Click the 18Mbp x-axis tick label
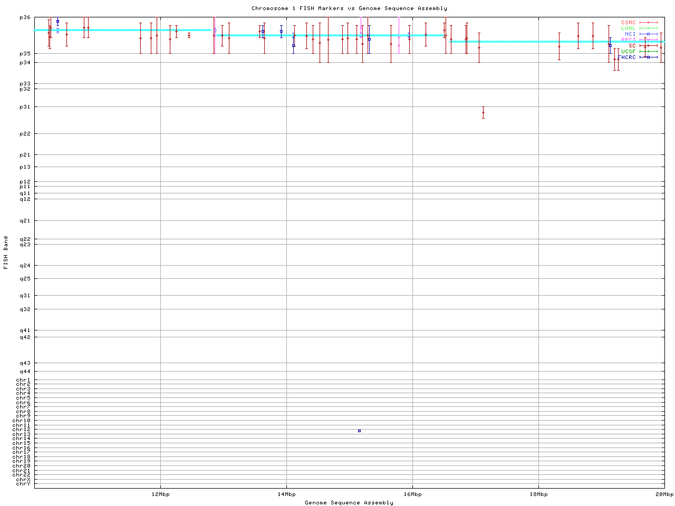 click(x=538, y=494)
